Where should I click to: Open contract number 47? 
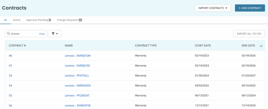tap(10, 66)
